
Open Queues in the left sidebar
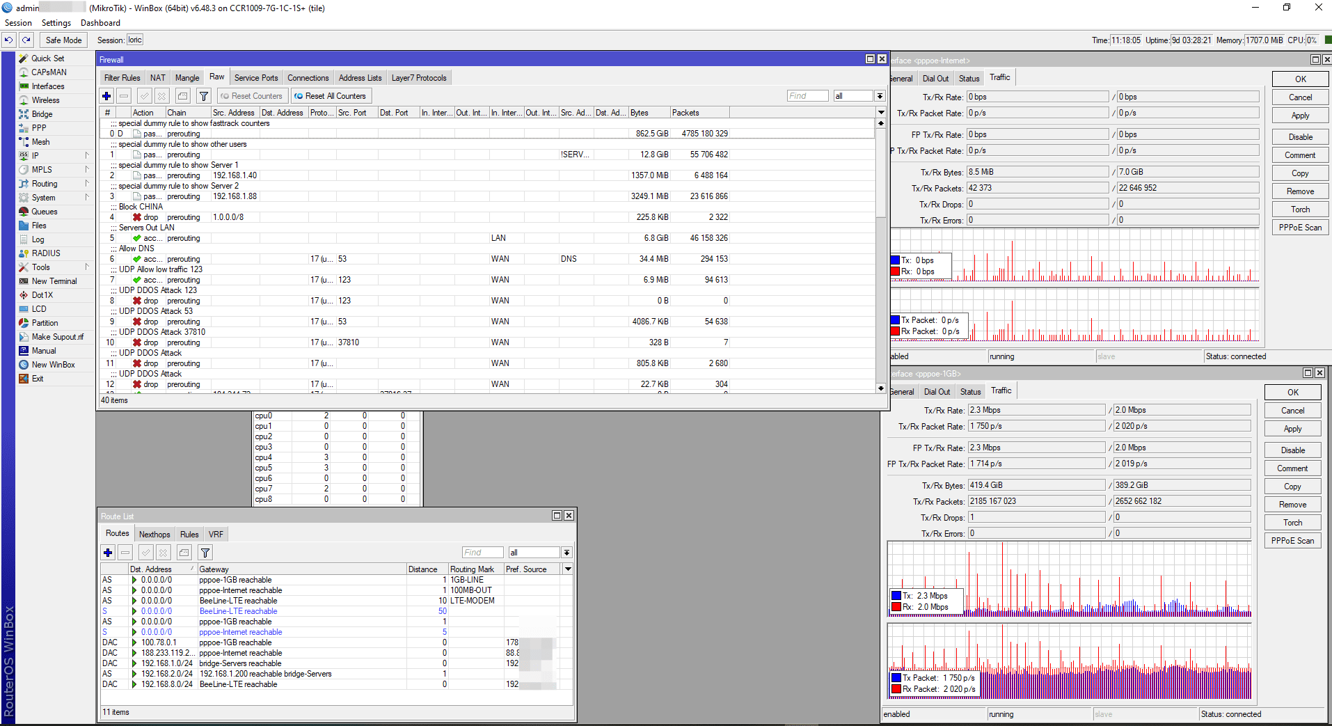(x=44, y=212)
